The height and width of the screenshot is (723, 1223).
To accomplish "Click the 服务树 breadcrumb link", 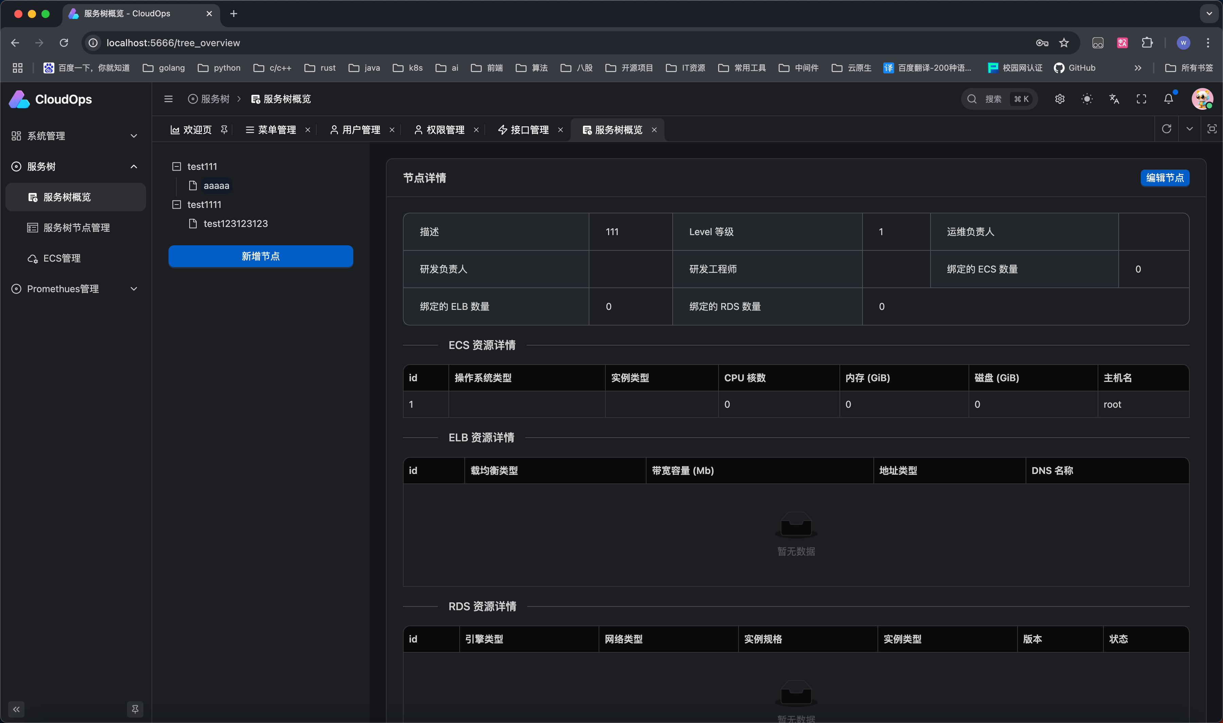I will coord(209,99).
